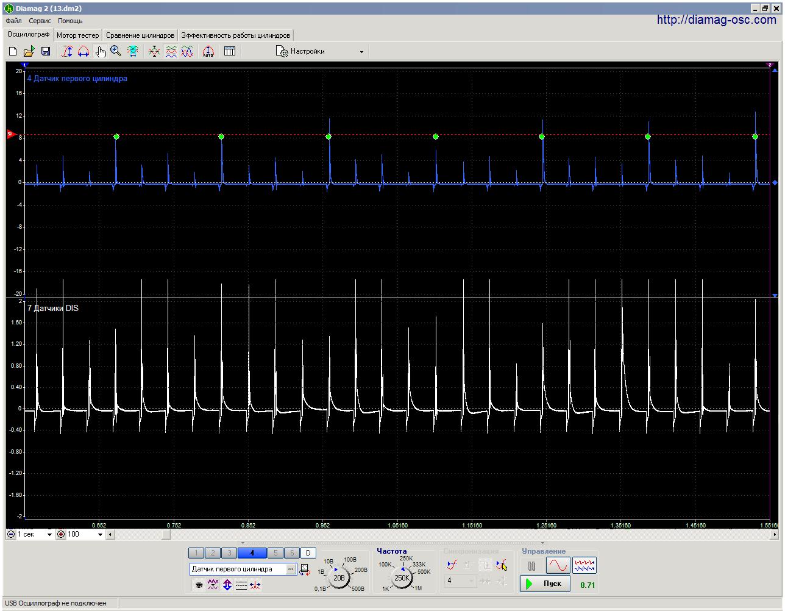The width and height of the screenshot is (785, 611).
Task: Create a new blank oscillogram file
Action: click(x=13, y=52)
